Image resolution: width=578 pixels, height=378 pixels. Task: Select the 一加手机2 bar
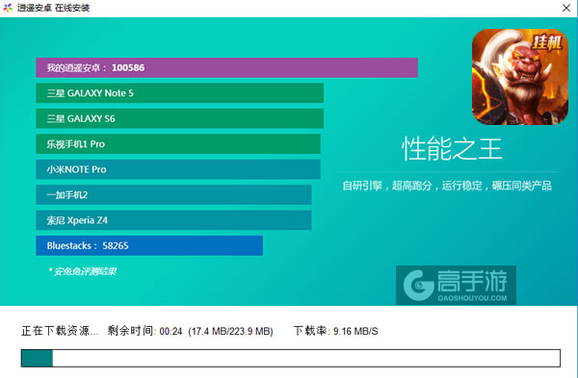click(x=173, y=194)
